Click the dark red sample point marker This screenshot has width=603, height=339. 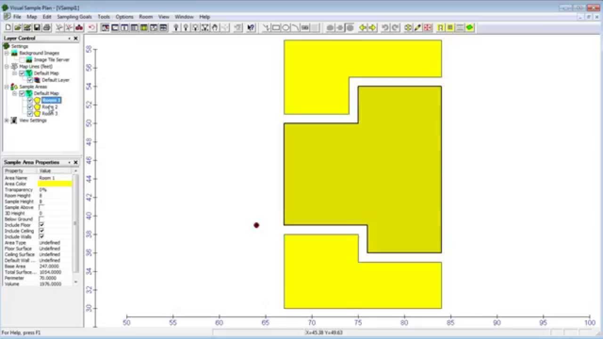256,225
